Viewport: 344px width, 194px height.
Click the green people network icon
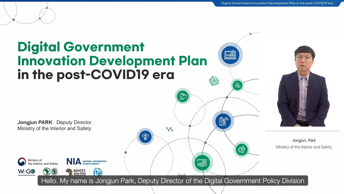[214, 81]
